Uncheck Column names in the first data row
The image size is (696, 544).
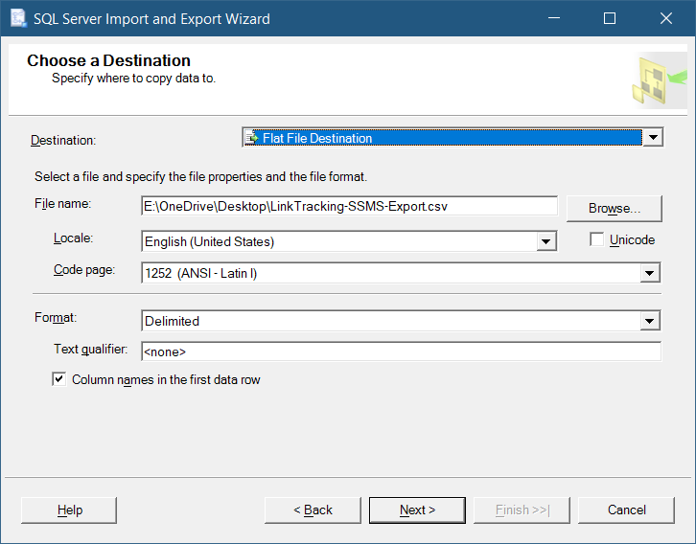(59, 379)
